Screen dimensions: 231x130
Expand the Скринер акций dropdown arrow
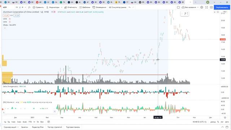pos(18,127)
